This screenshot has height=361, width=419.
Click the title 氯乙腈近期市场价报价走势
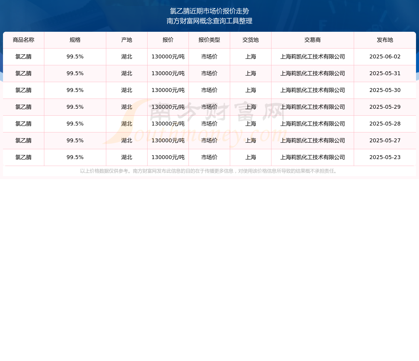pos(209,11)
